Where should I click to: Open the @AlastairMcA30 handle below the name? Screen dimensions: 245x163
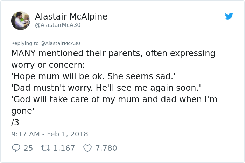(58, 25)
